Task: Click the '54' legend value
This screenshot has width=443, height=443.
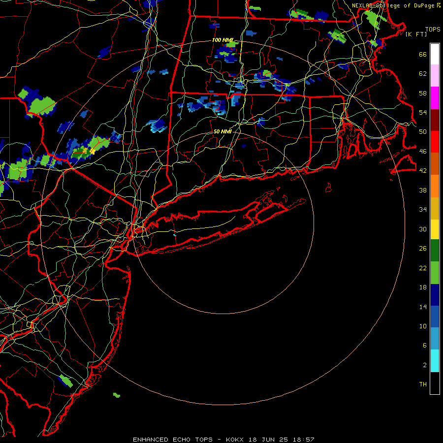Action: click(x=423, y=112)
